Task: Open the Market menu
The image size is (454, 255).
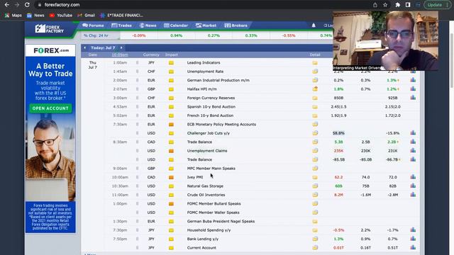Action: click(x=206, y=25)
